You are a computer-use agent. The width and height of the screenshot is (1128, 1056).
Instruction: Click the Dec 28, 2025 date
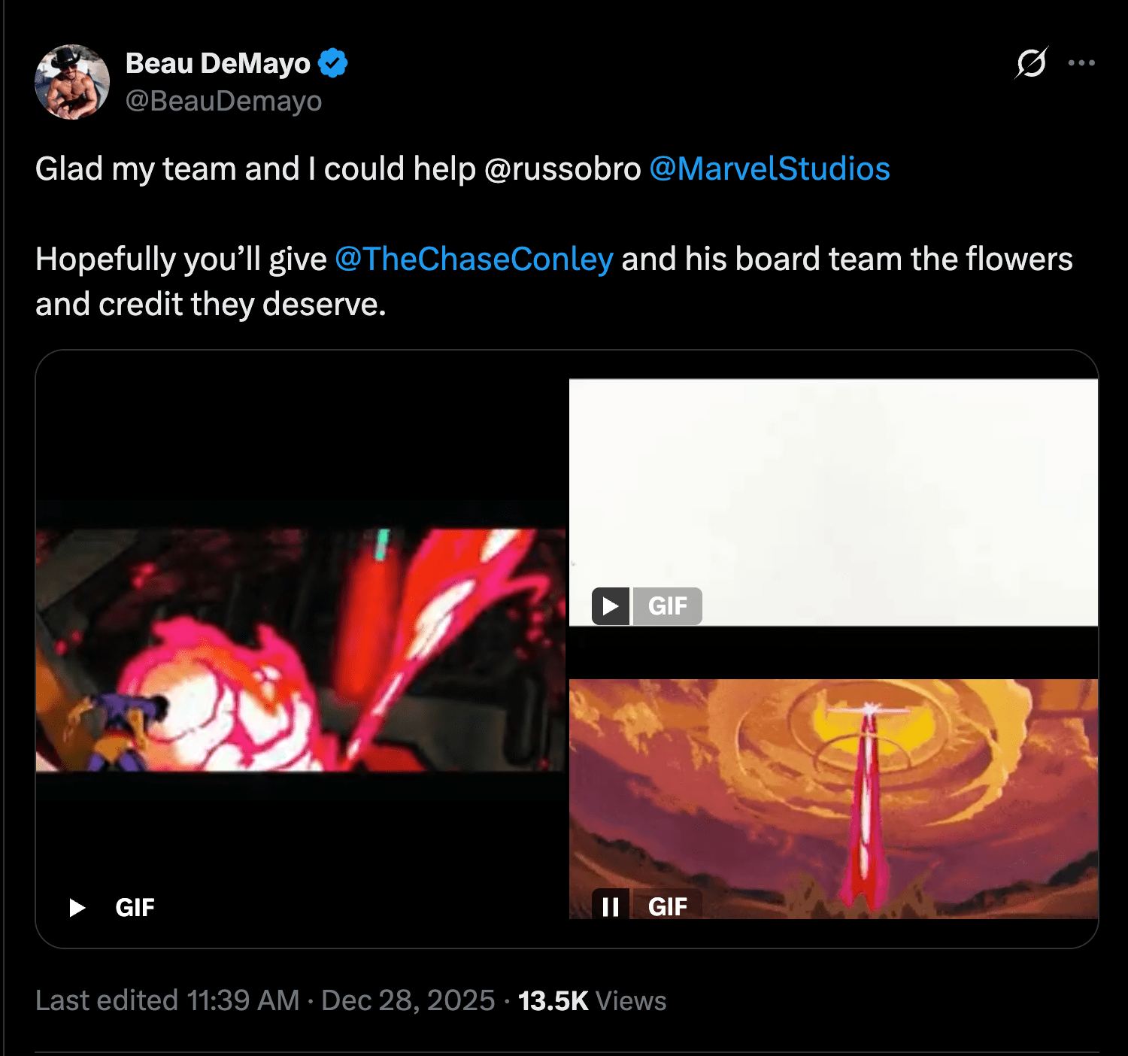click(x=408, y=1001)
